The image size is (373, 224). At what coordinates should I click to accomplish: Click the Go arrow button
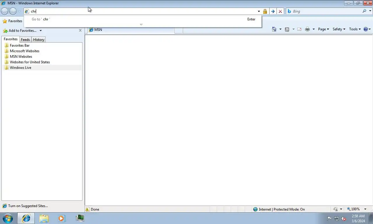(273, 11)
